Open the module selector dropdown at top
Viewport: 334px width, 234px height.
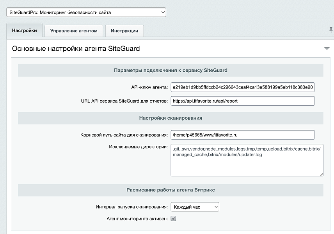pyautogui.click(x=87, y=12)
